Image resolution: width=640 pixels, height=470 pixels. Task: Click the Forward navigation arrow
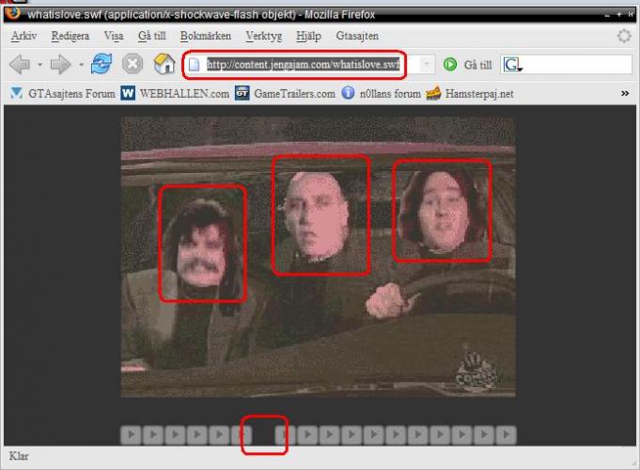[60, 65]
